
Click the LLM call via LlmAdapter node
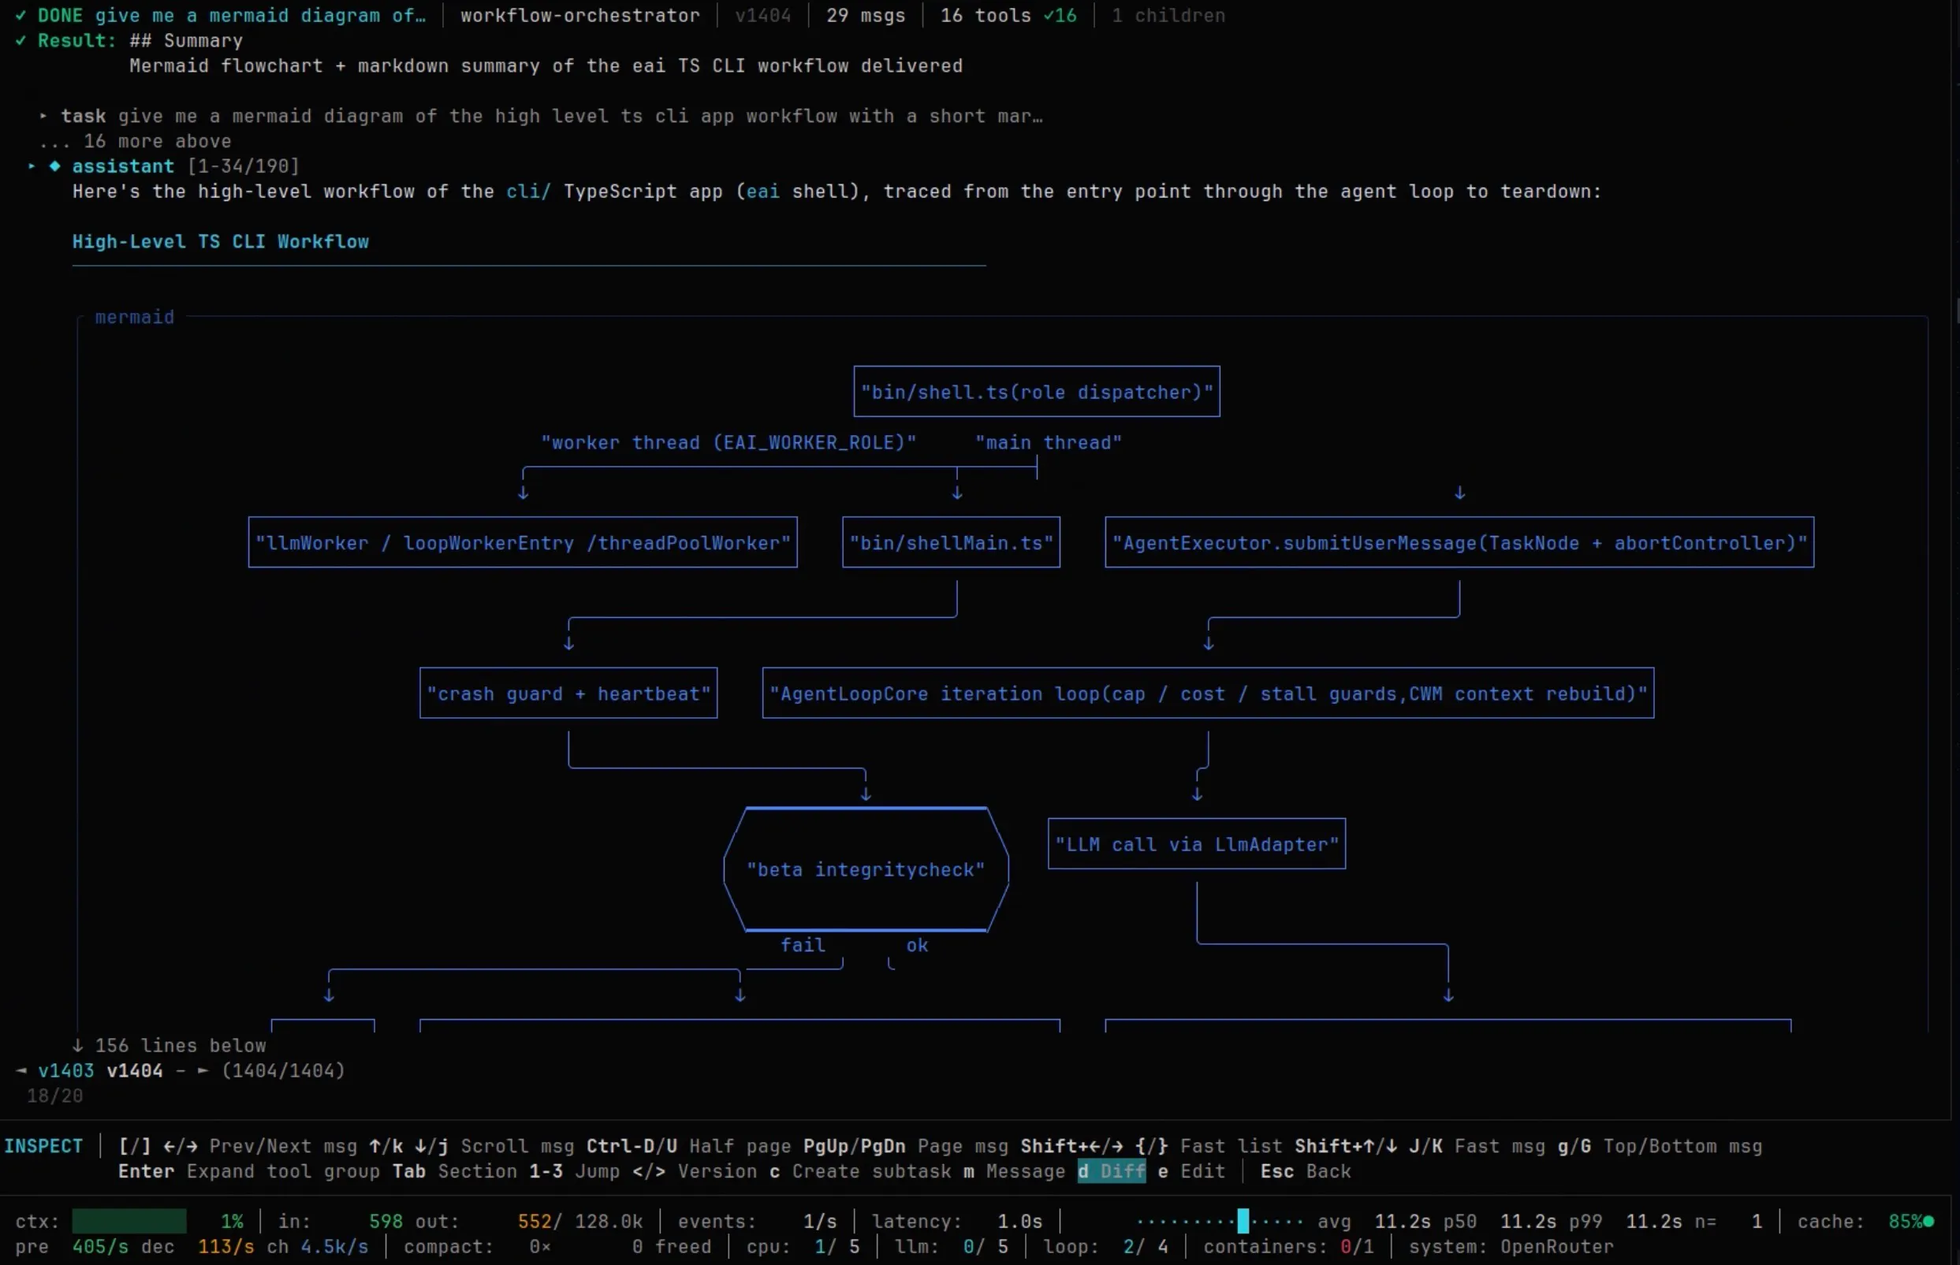pos(1197,843)
